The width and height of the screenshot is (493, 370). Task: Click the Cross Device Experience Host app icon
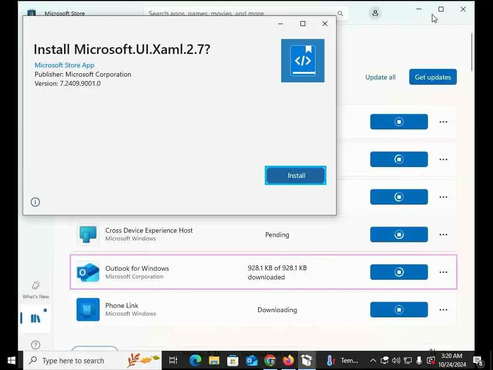click(88, 235)
